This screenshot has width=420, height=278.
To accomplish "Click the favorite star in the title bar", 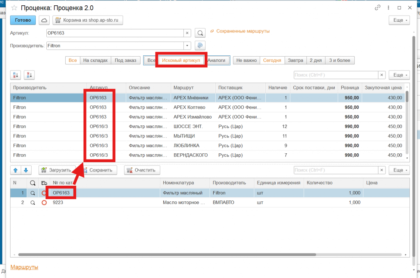I will click(14, 8).
